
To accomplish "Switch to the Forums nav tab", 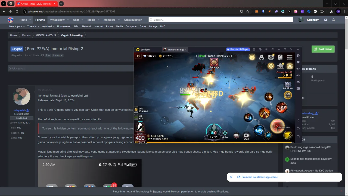I will tap(40, 20).
